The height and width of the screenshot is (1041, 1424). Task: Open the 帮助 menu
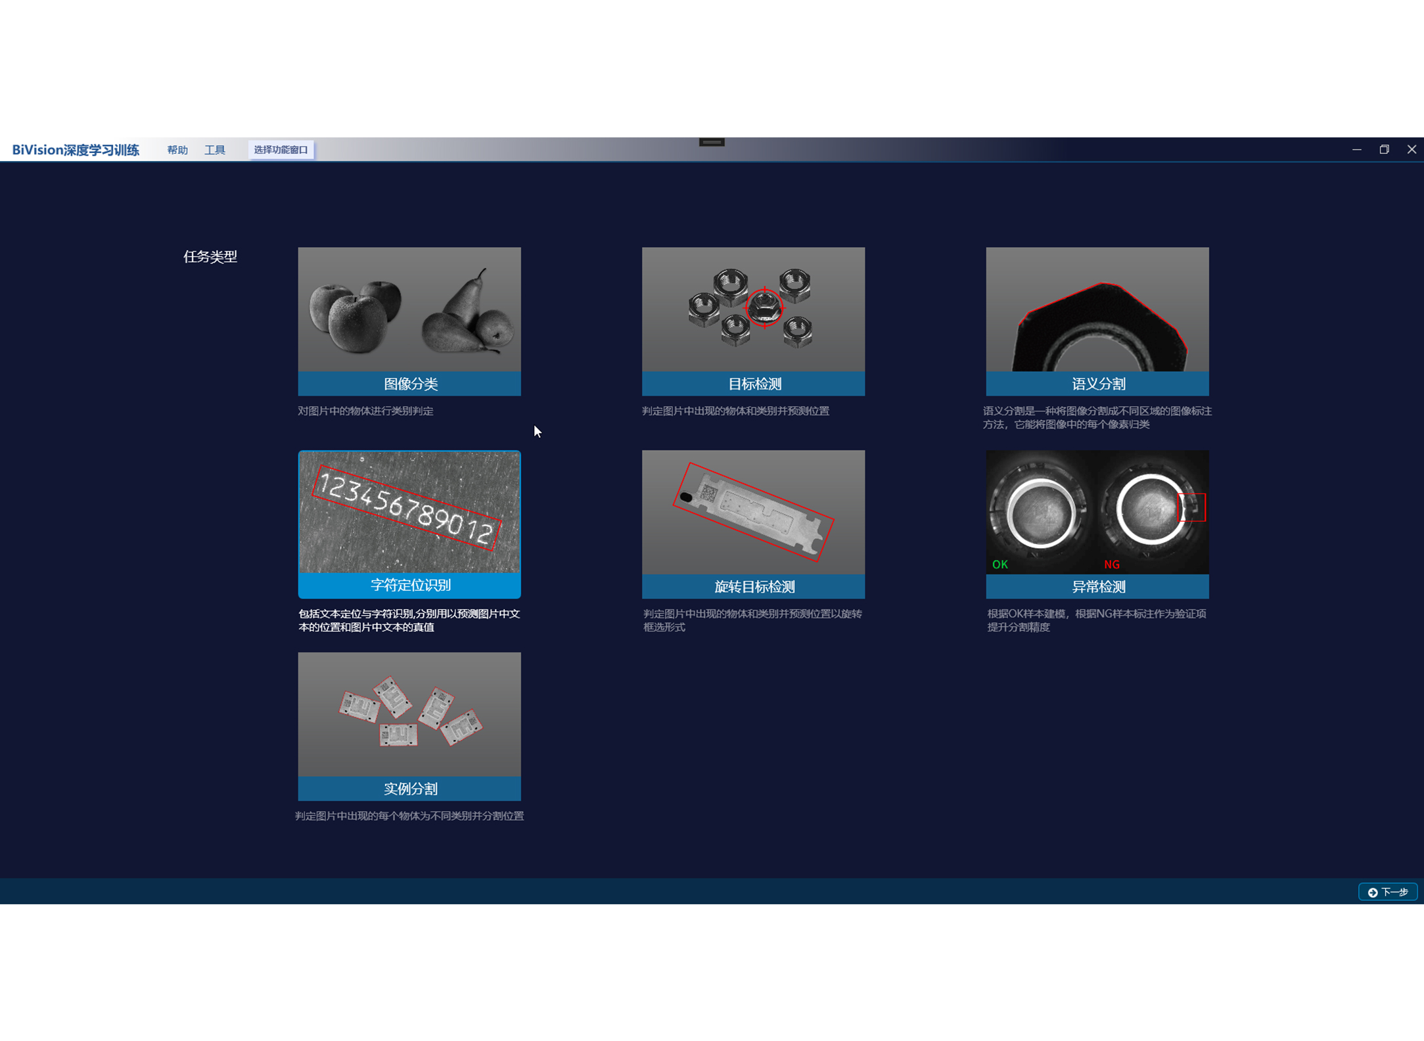(177, 150)
